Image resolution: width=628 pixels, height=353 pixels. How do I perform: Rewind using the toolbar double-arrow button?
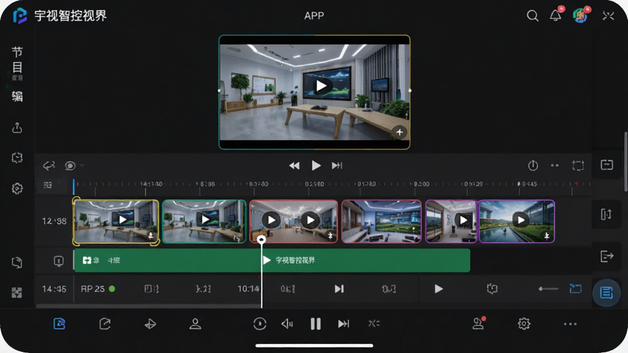tap(294, 165)
